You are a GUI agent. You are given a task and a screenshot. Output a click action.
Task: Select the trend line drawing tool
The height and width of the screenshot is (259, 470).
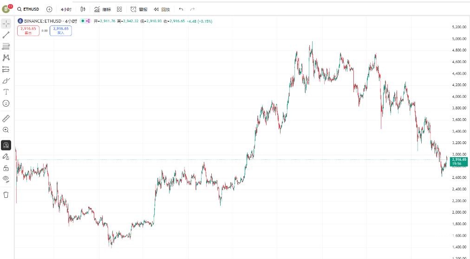tap(6, 35)
